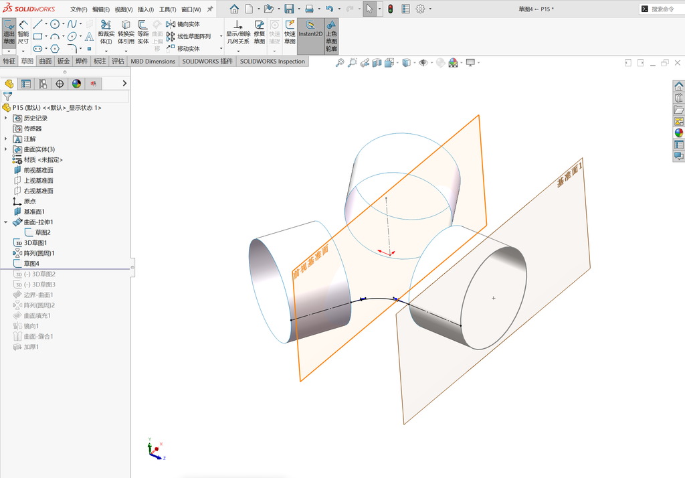Click Repair Sketch (修复草图) tool
The width and height of the screenshot is (685, 478).
click(x=259, y=32)
